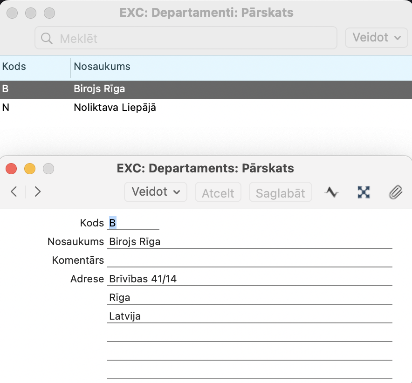Click the Saglabāt button
The height and width of the screenshot is (383, 412).
(x=280, y=192)
